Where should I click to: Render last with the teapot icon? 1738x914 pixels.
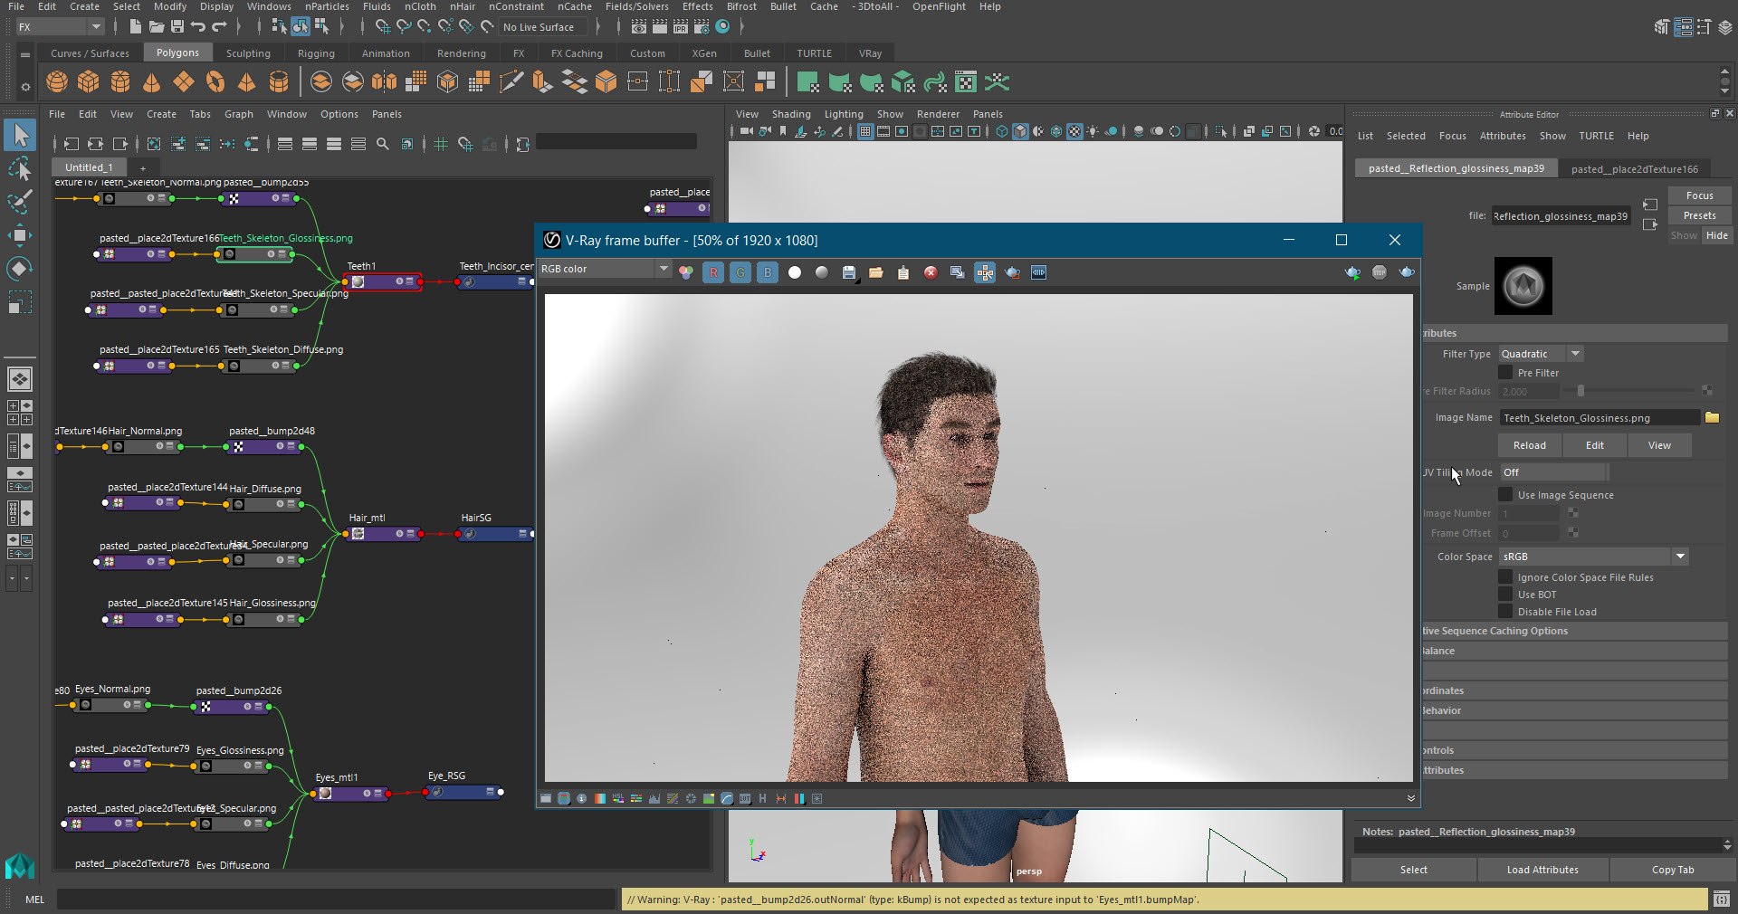(1407, 272)
